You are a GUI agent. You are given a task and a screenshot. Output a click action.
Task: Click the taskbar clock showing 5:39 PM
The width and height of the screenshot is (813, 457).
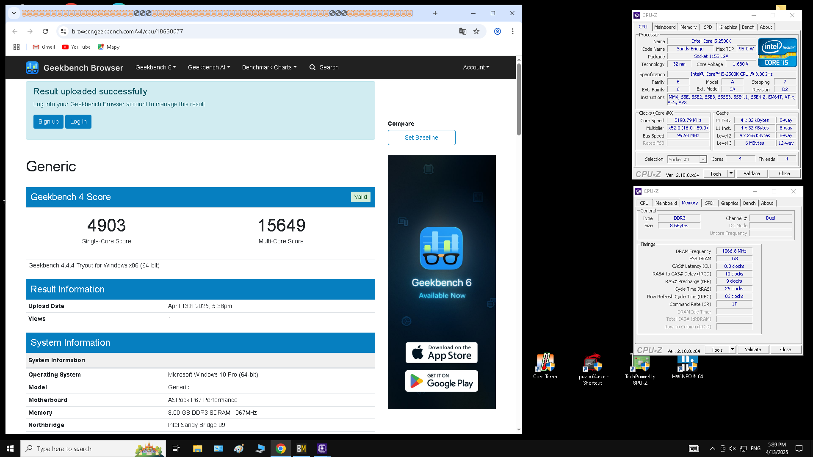777,449
